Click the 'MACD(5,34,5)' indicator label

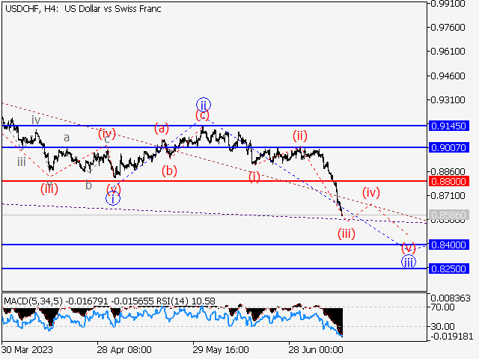[33, 301]
